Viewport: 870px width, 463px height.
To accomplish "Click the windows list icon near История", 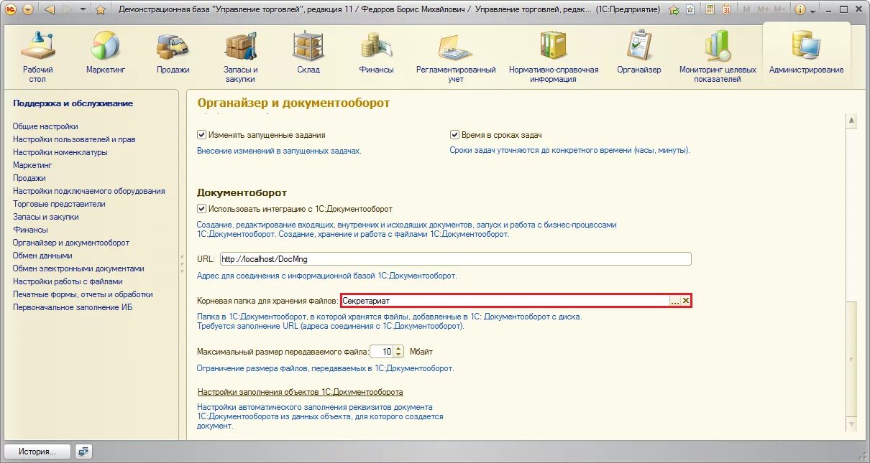I will [x=84, y=452].
